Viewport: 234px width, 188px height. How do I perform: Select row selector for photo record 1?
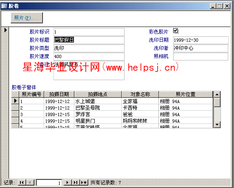pyautogui.click(x=15, y=101)
